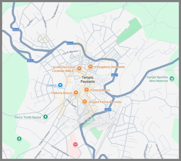Select the CONAD text label
The image size is (181, 161).
coord(51,86)
